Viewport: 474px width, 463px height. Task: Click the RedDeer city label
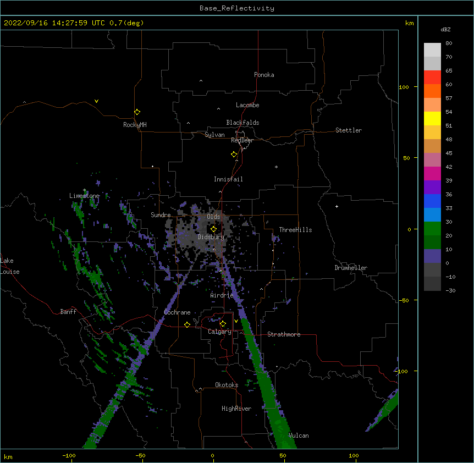click(x=242, y=140)
